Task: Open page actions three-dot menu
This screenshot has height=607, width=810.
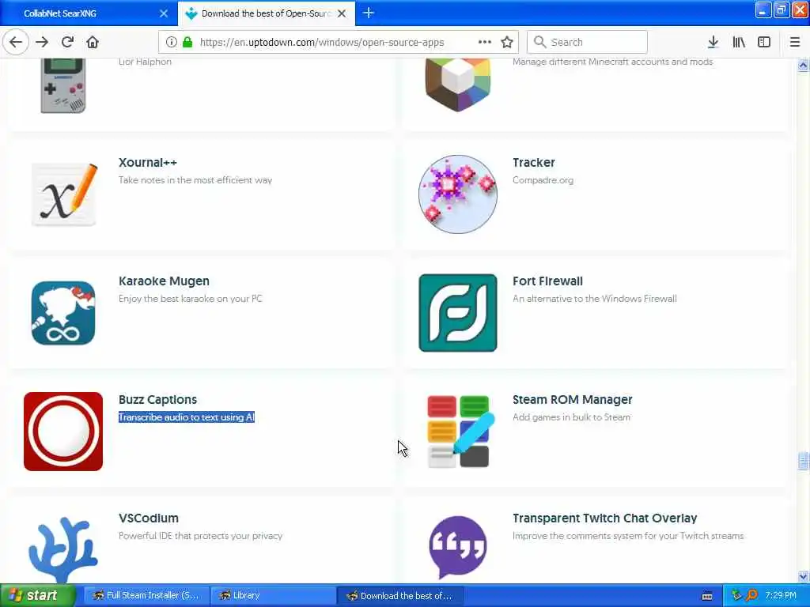Action: coord(485,43)
